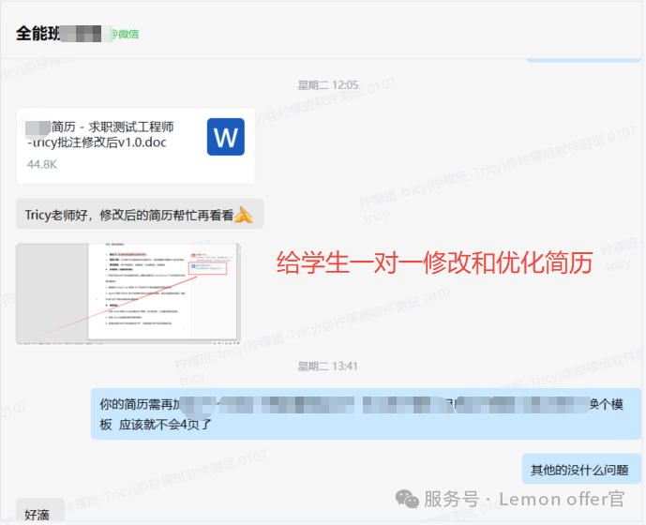The height and width of the screenshot is (525, 646).
Task: Click the @微信 text next to title
Action: (x=128, y=34)
